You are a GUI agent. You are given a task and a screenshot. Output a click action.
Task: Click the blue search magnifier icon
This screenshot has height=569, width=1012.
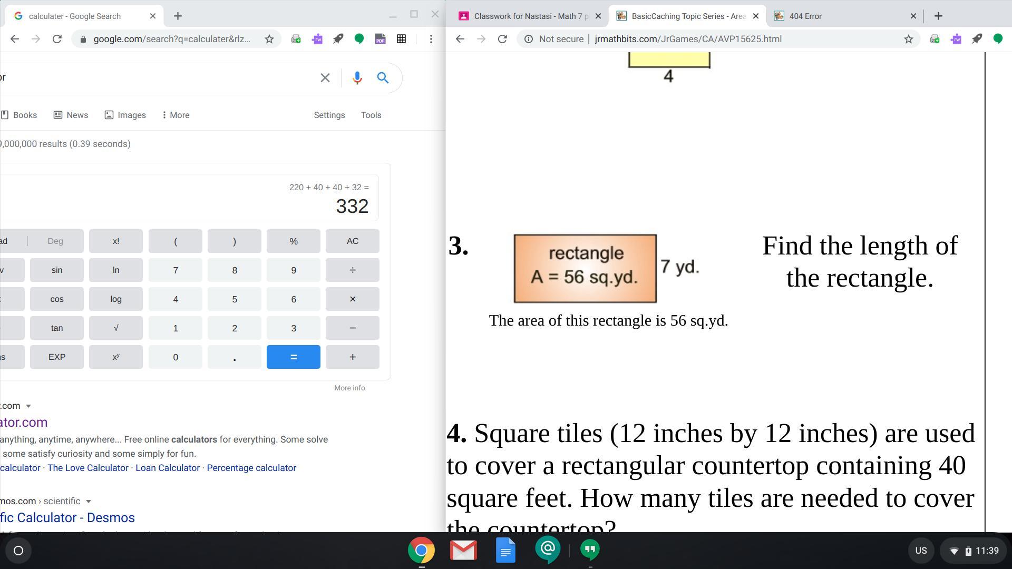pos(383,78)
